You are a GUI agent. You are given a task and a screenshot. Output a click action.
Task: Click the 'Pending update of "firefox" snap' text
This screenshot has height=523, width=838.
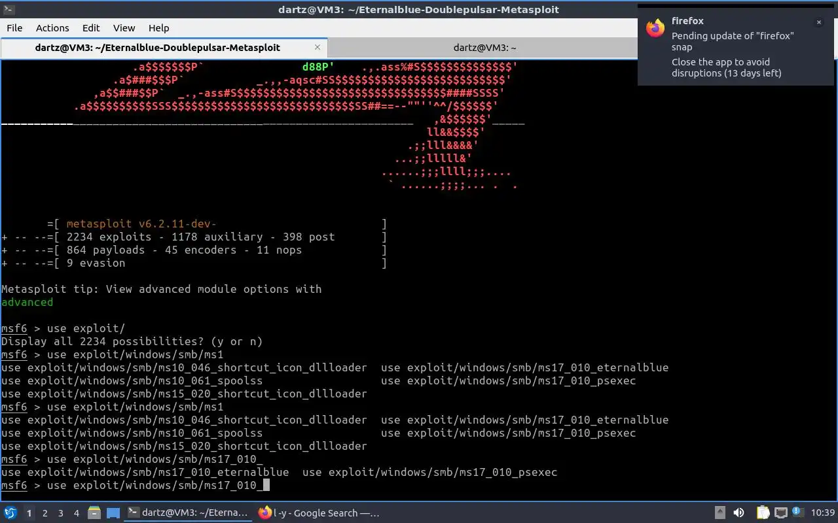tap(733, 41)
